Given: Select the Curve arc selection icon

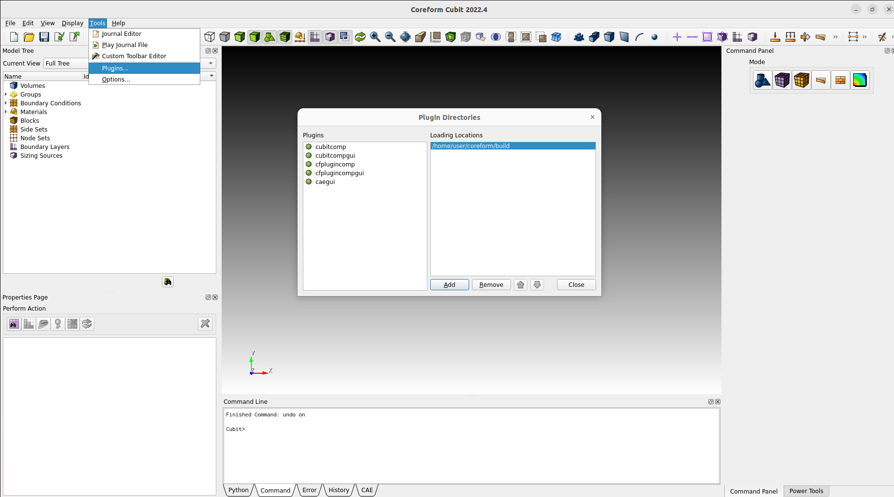Looking at the screenshot, I should [x=639, y=37].
